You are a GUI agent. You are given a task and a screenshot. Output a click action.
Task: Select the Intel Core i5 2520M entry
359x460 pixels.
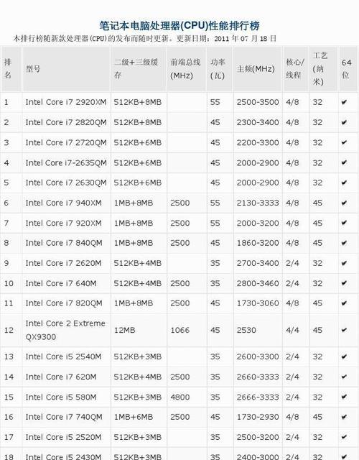pyautogui.click(x=63, y=437)
